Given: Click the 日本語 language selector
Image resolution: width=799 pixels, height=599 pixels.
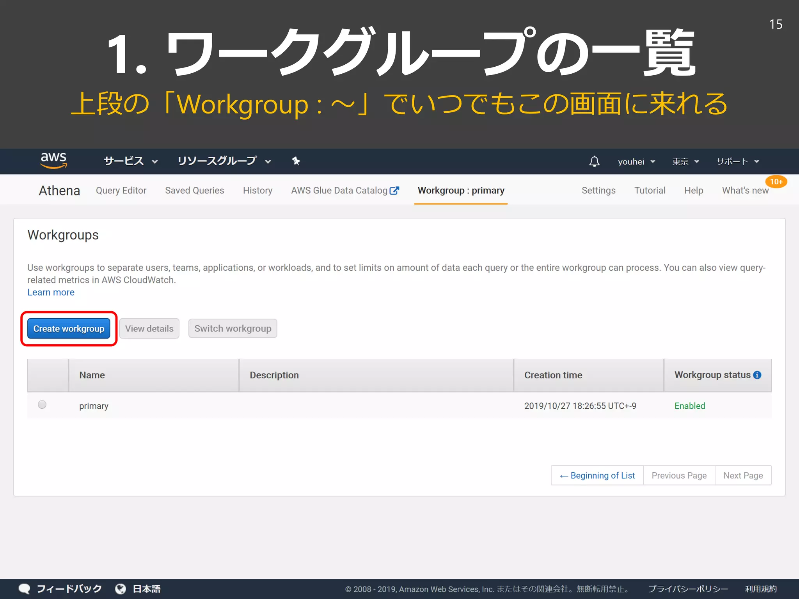Looking at the screenshot, I should point(147,589).
